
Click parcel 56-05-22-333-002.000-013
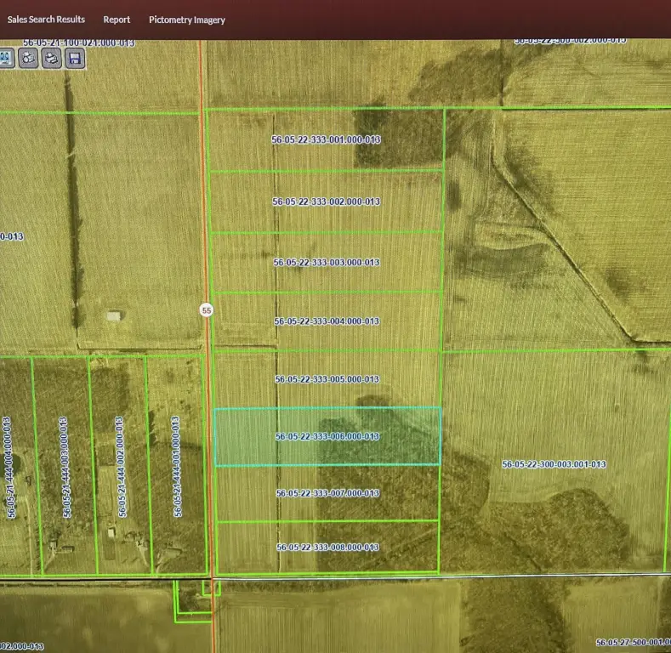coord(326,202)
